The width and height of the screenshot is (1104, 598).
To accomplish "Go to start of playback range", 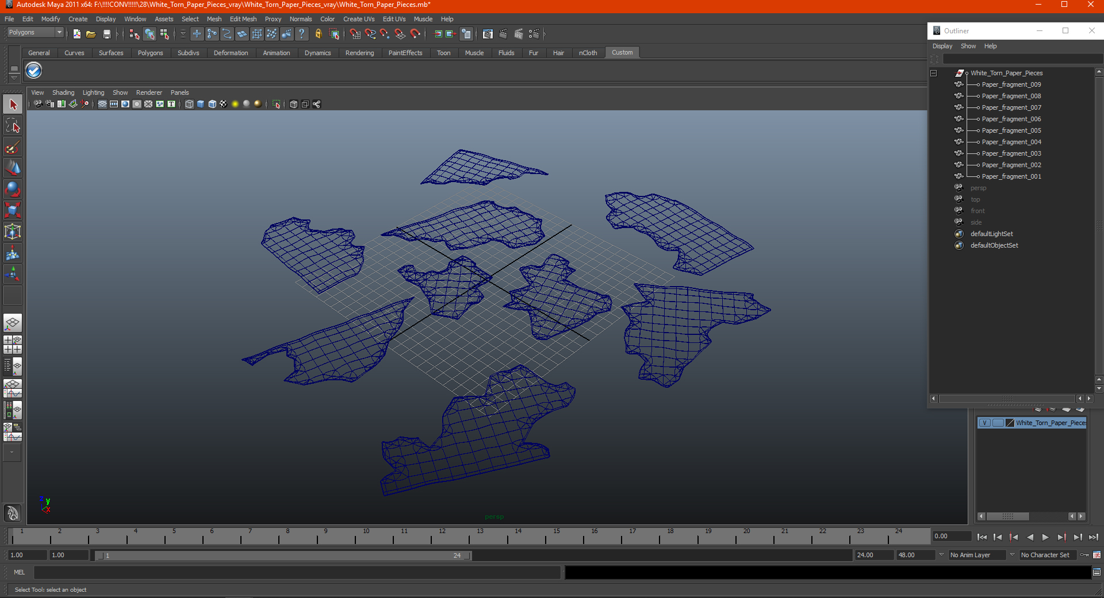I will tap(982, 537).
